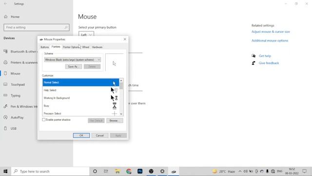Select Help Select pointer row
The image size is (312, 176).
pyautogui.click(x=81, y=90)
